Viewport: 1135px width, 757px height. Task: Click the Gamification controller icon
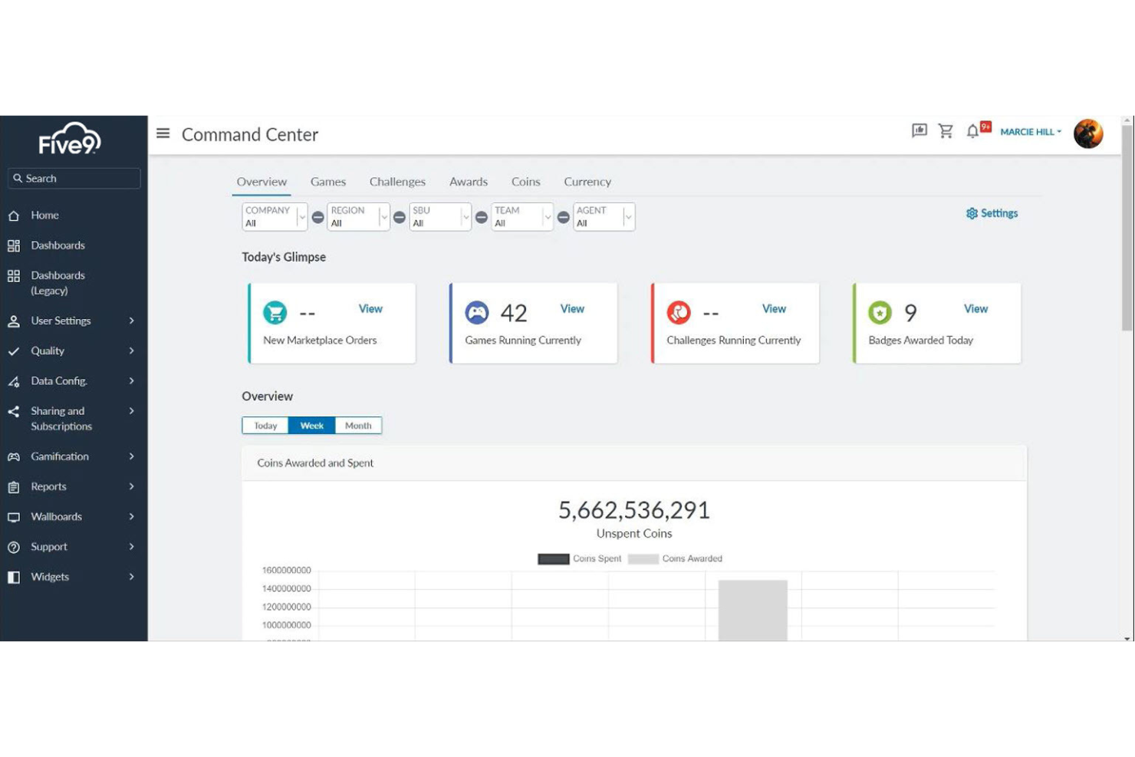pyautogui.click(x=14, y=456)
